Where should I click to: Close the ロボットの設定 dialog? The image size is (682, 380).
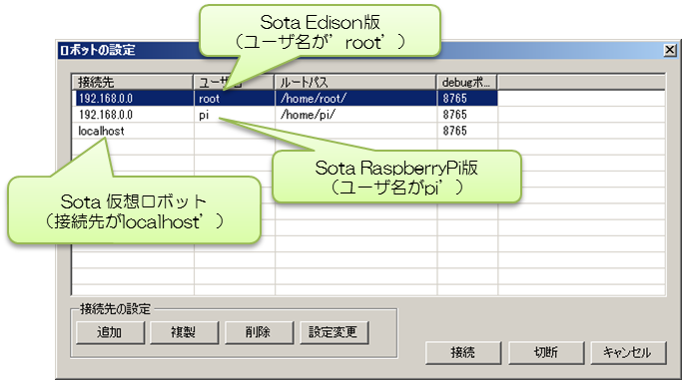[670, 50]
